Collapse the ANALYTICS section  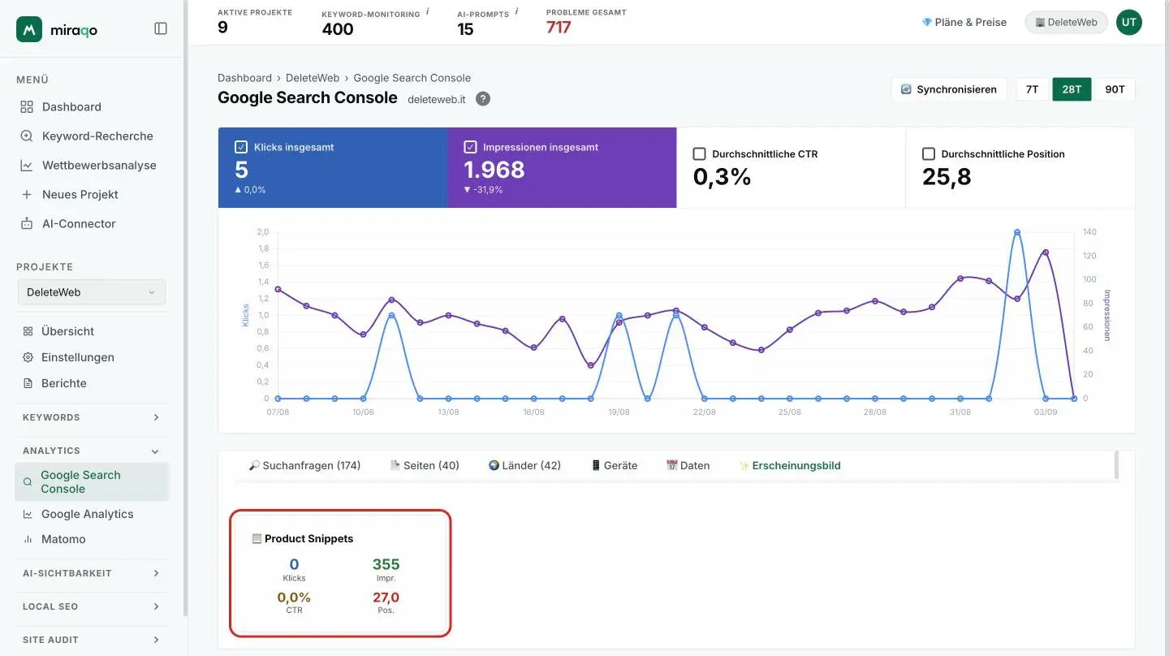click(92, 451)
